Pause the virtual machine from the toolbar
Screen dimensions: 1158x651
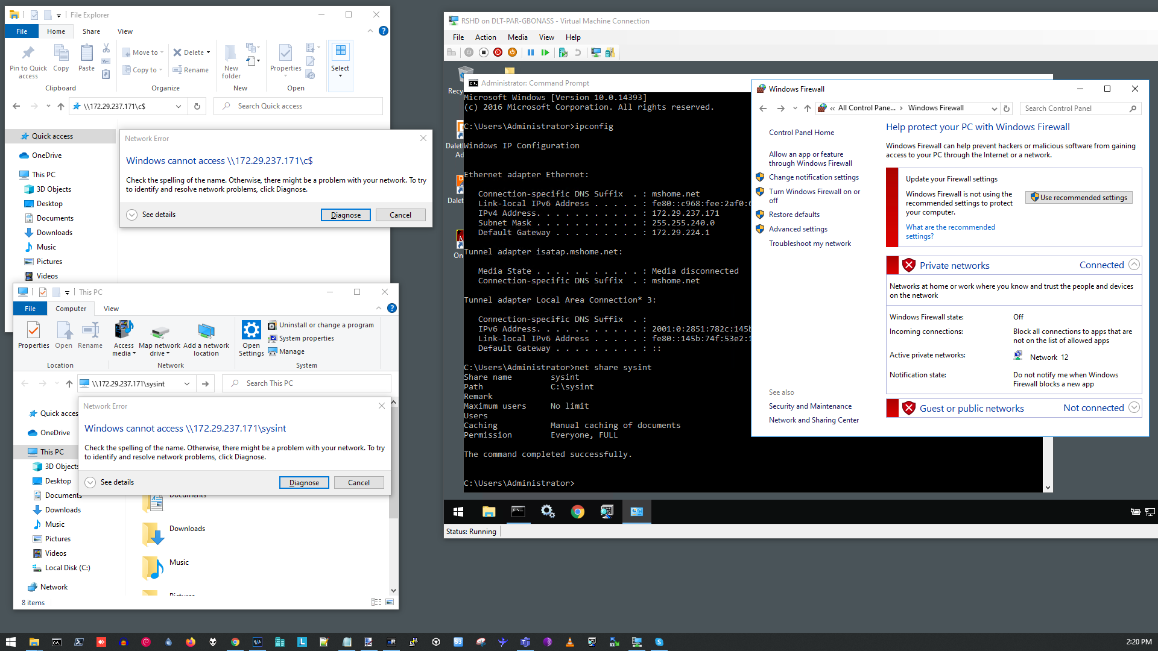pyautogui.click(x=531, y=52)
